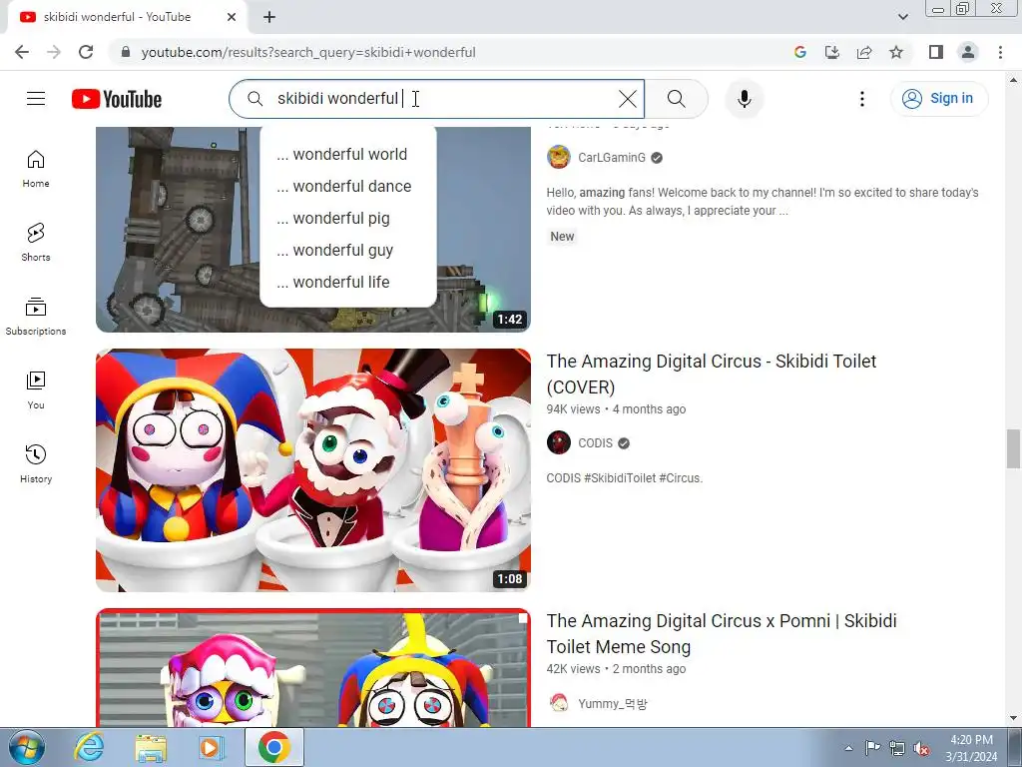Image resolution: width=1022 pixels, height=767 pixels.
Task: Click the install app icon in address bar
Action: point(832,52)
